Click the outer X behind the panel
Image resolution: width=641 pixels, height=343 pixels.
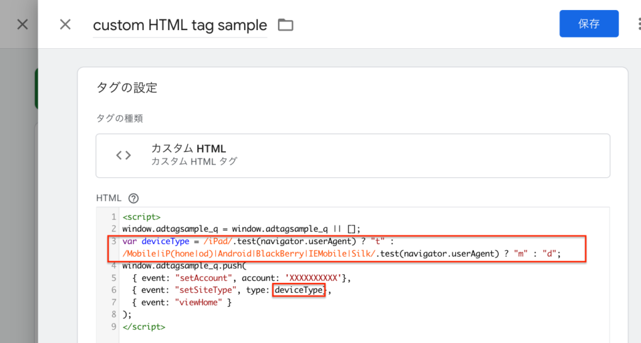point(23,24)
